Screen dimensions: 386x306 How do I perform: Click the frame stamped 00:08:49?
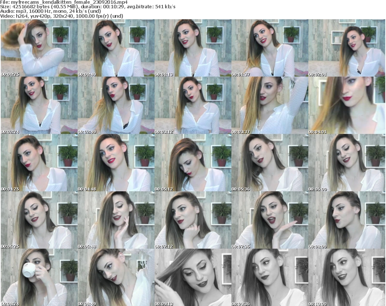click(116, 277)
